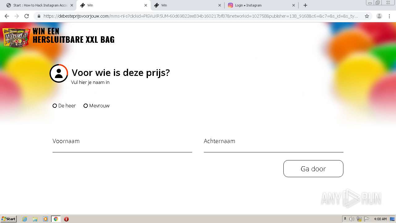The image size is (396, 223).
Task: Click the show desktop button
Action: click(x=393, y=219)
